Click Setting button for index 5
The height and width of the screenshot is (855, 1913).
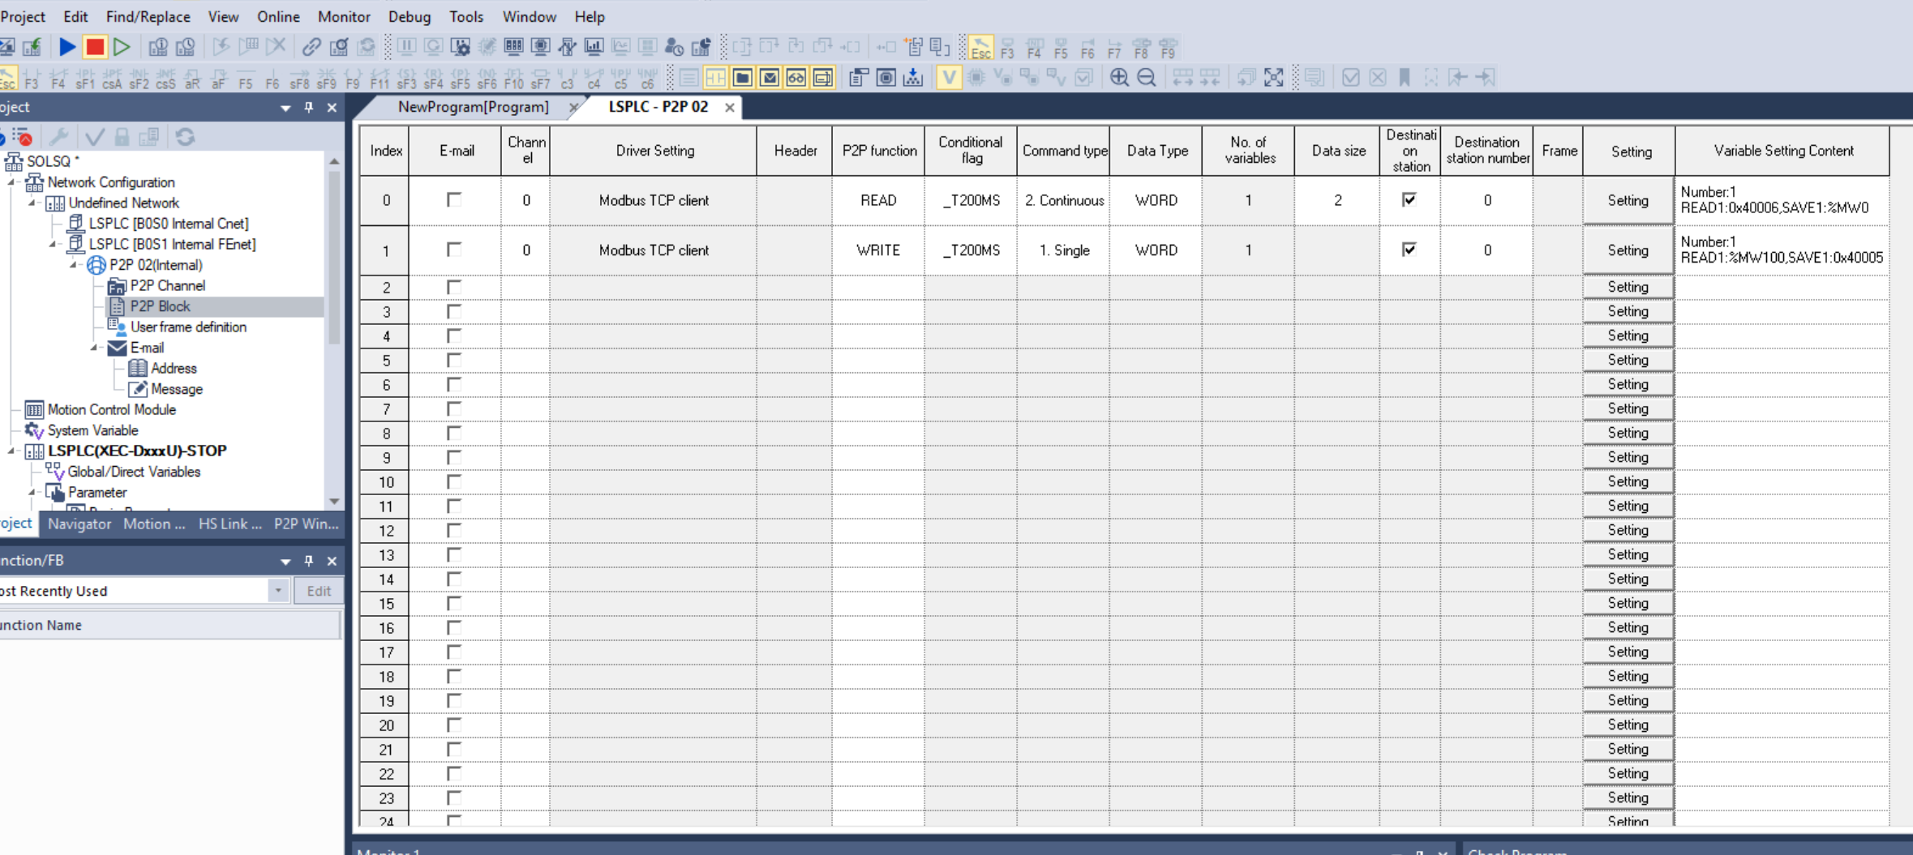(1628, 360)
